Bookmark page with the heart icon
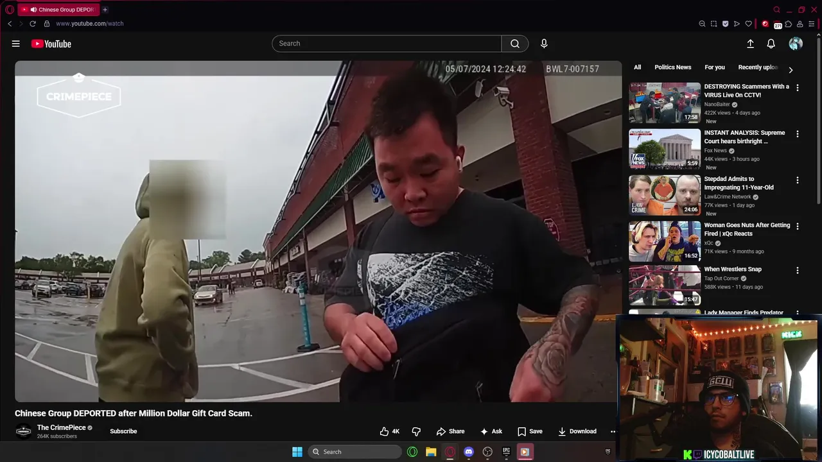Viewport: 822px width, 462px height. pos(748,24)
